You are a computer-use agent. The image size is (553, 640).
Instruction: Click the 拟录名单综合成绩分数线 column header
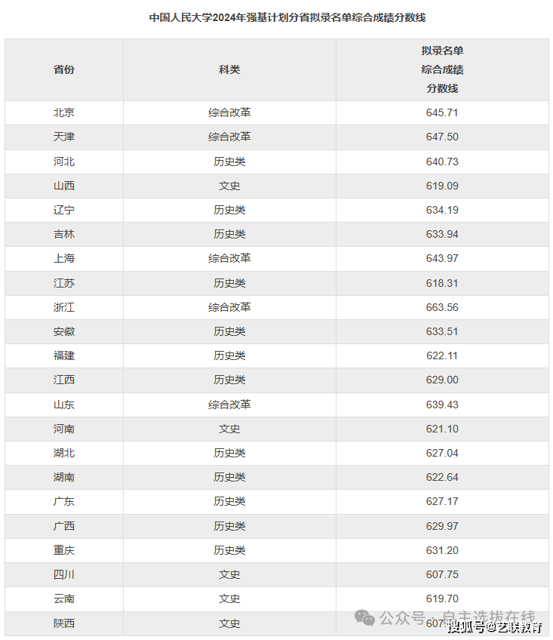442,69
